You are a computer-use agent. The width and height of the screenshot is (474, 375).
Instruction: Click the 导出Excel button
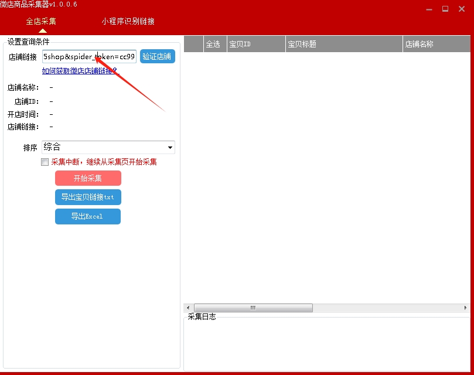pos(88,216)
